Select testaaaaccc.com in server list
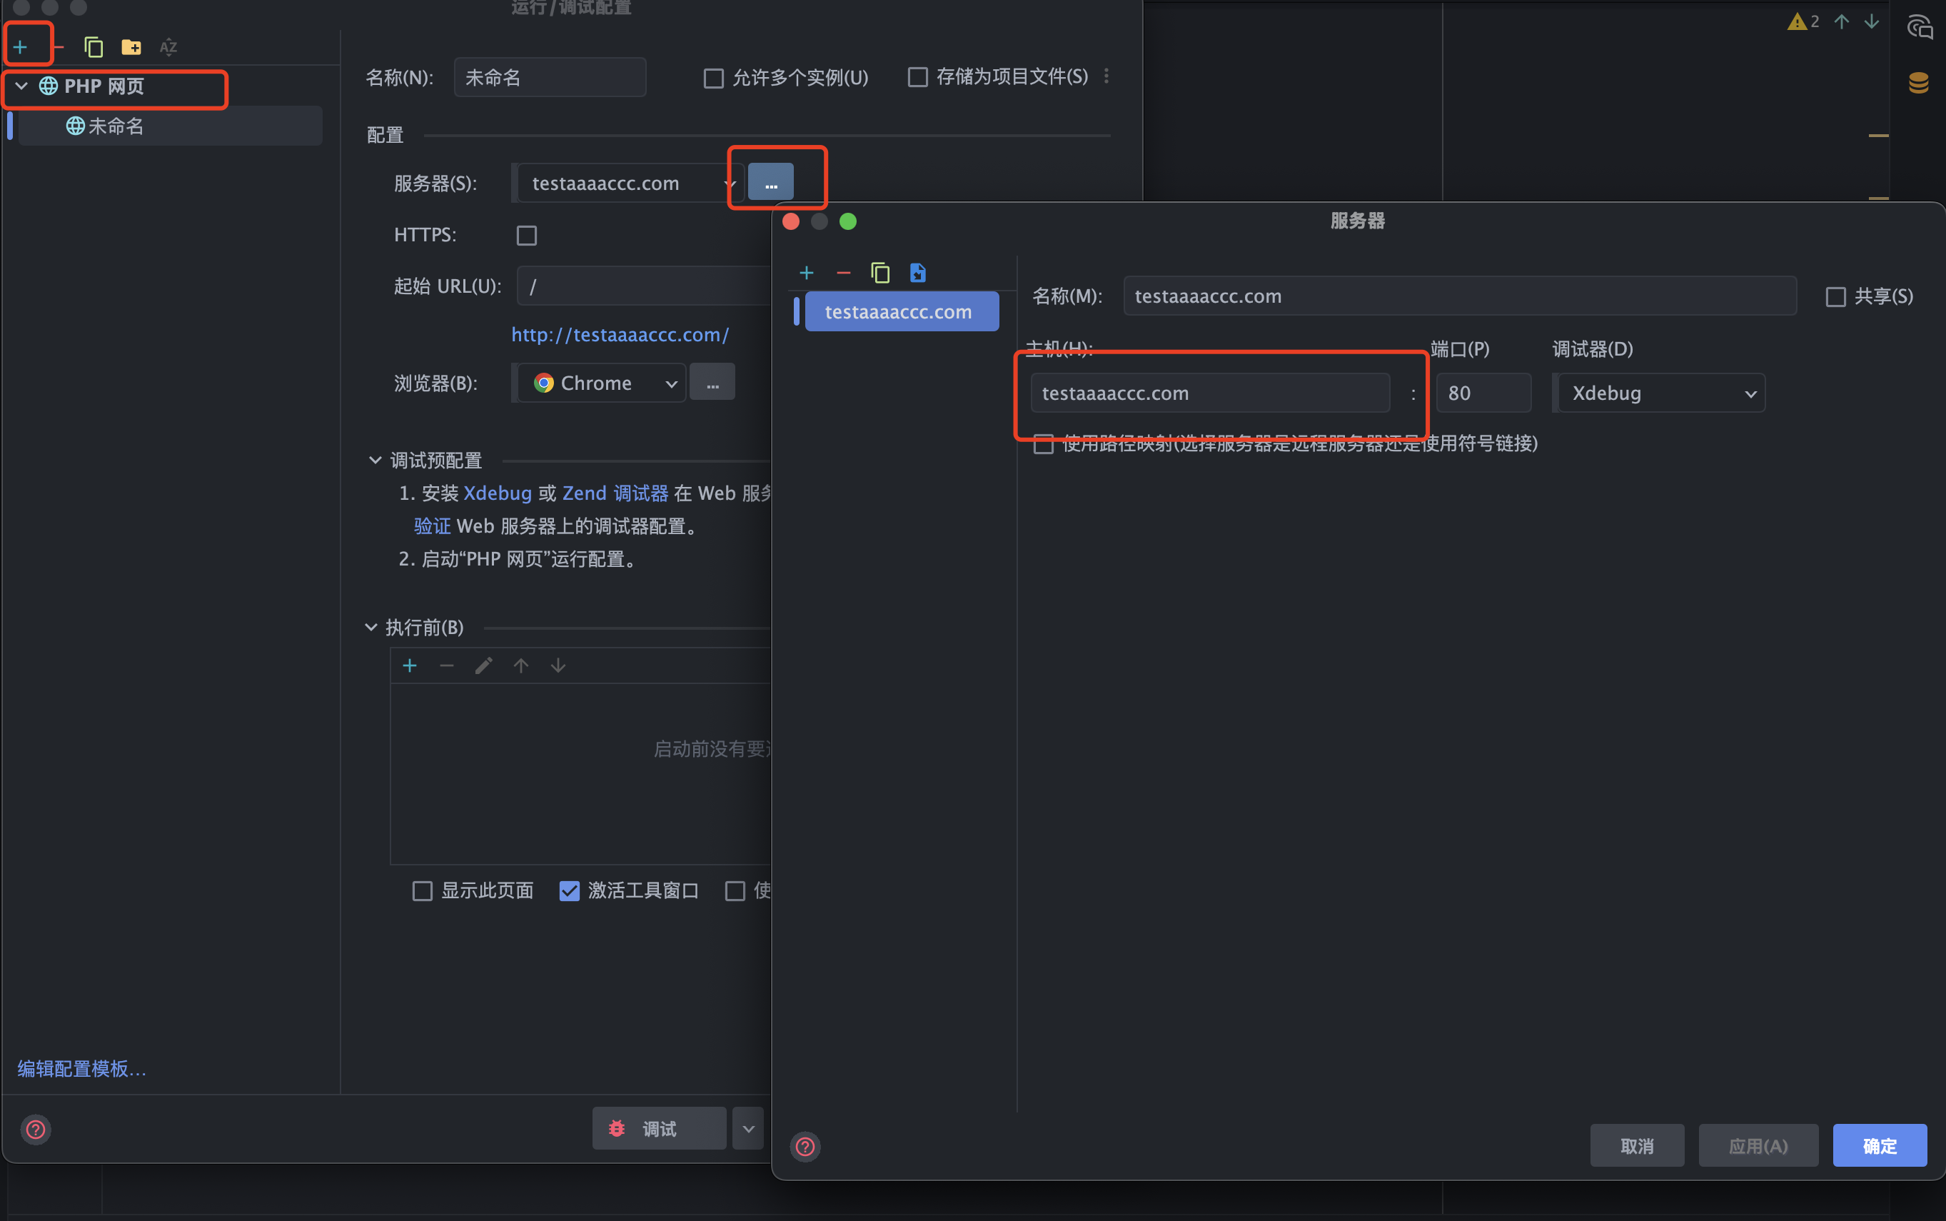The height and width of the screenshot is (1221, 1946). pyautogui.click(x=901, y=312)
